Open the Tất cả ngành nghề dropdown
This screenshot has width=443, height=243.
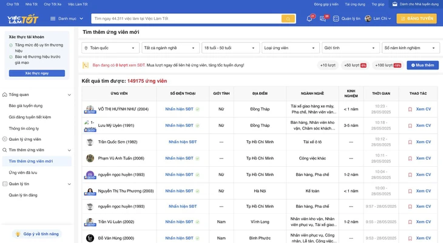pyautogui.click(x=171, y=48)
